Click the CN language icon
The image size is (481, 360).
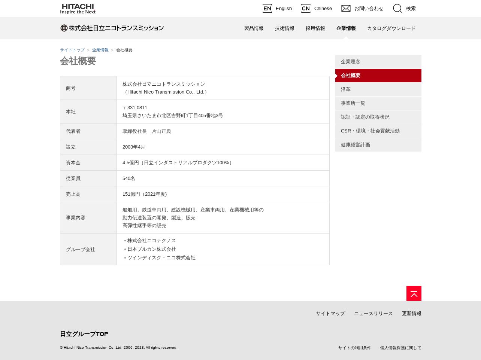tap(306, 9)
